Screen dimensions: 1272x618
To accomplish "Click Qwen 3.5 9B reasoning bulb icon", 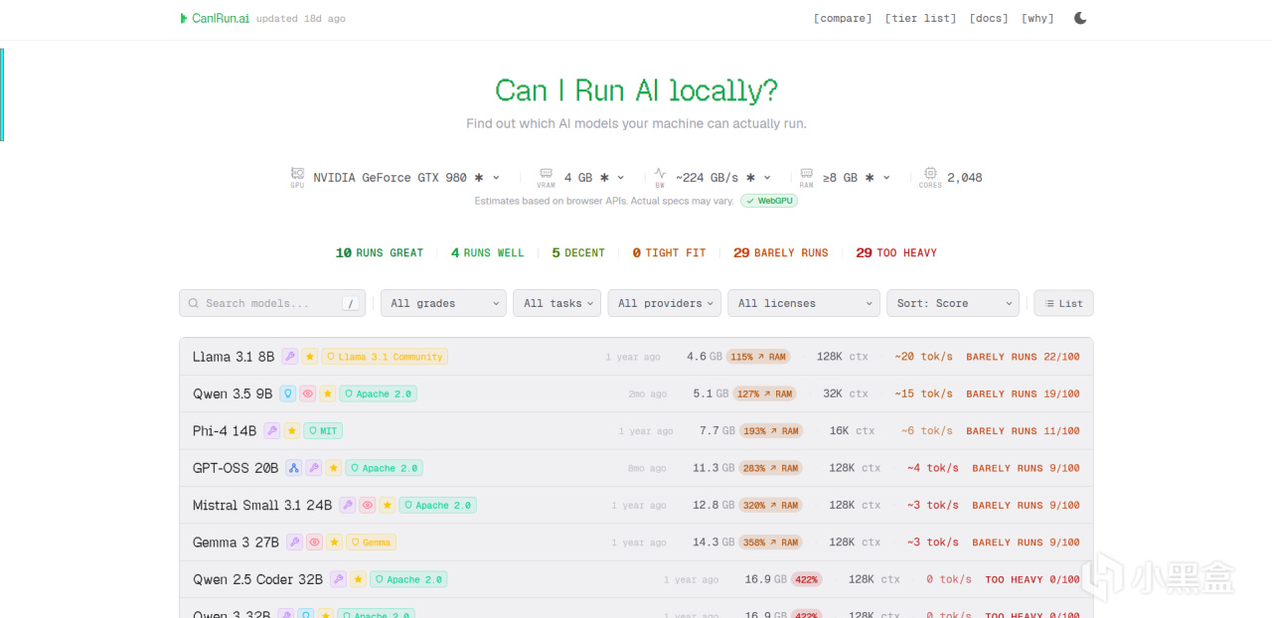I will point(287,393).
